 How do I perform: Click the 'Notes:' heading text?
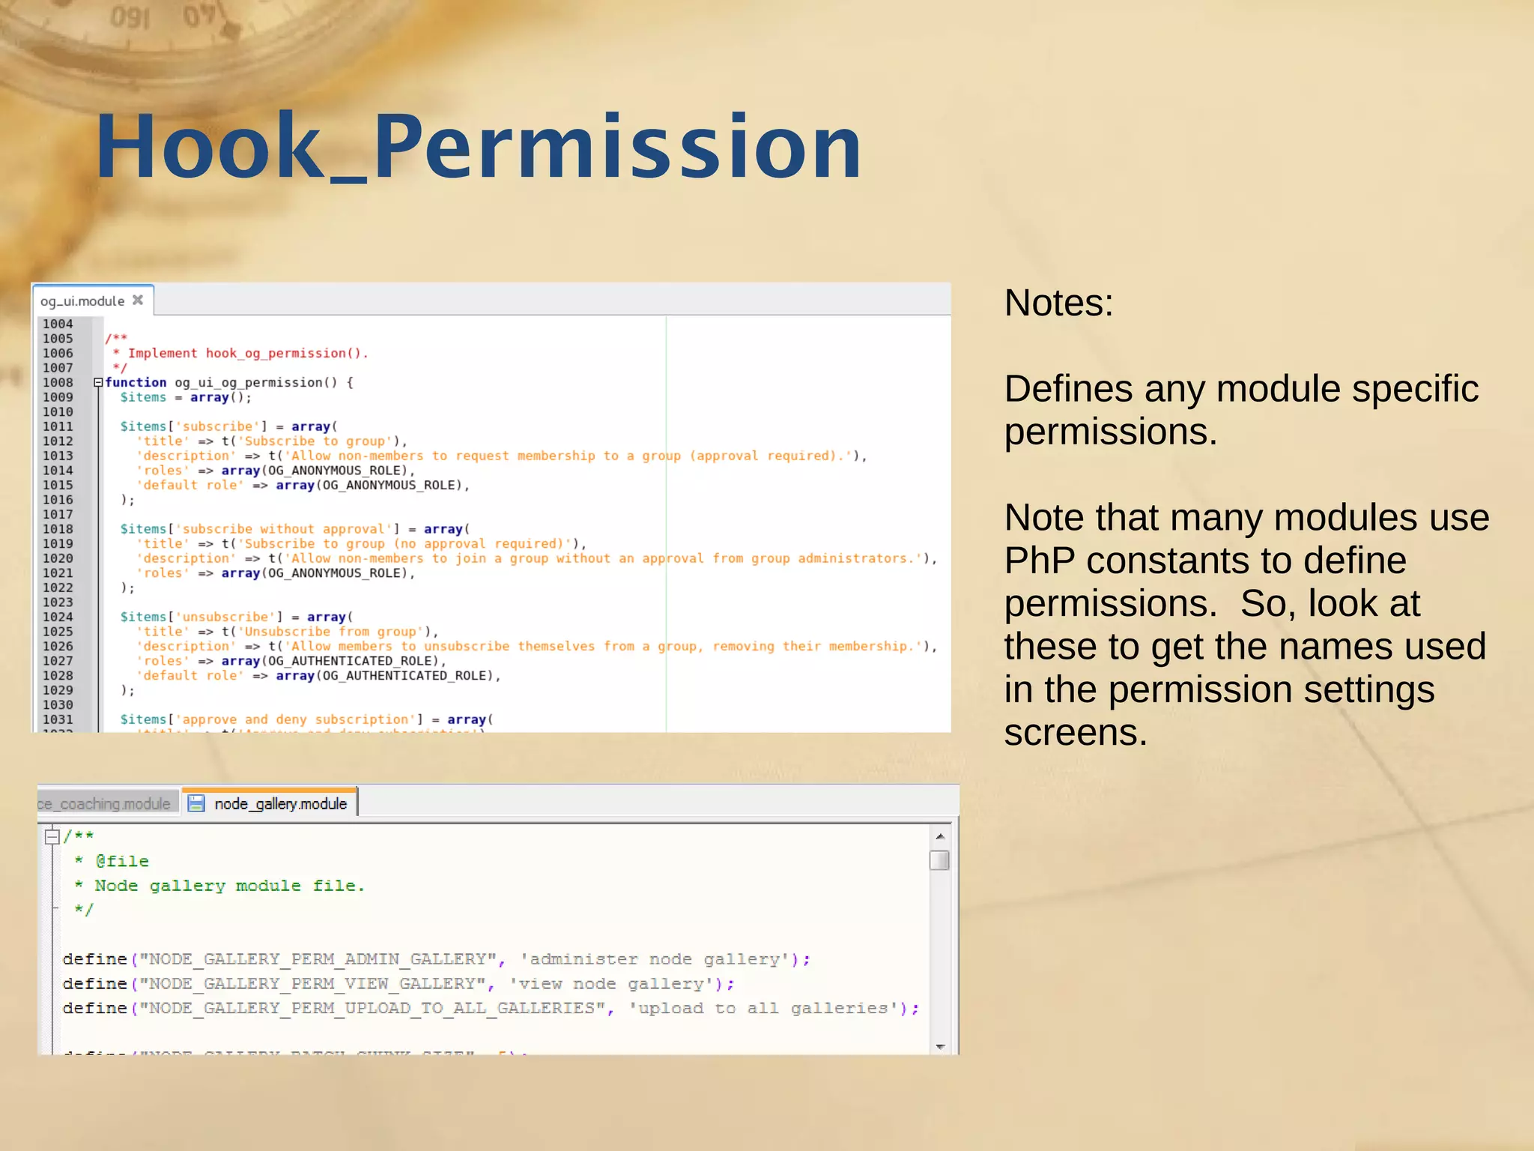coord(1058,303)
